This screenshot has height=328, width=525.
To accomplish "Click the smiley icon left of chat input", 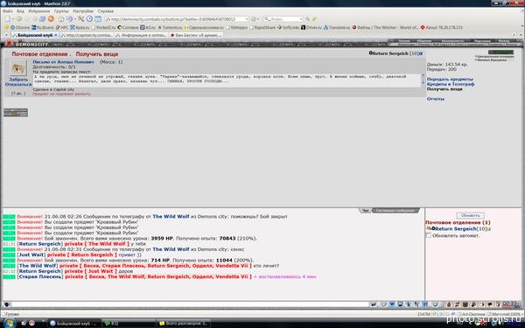I will click(x=6, y=304).
